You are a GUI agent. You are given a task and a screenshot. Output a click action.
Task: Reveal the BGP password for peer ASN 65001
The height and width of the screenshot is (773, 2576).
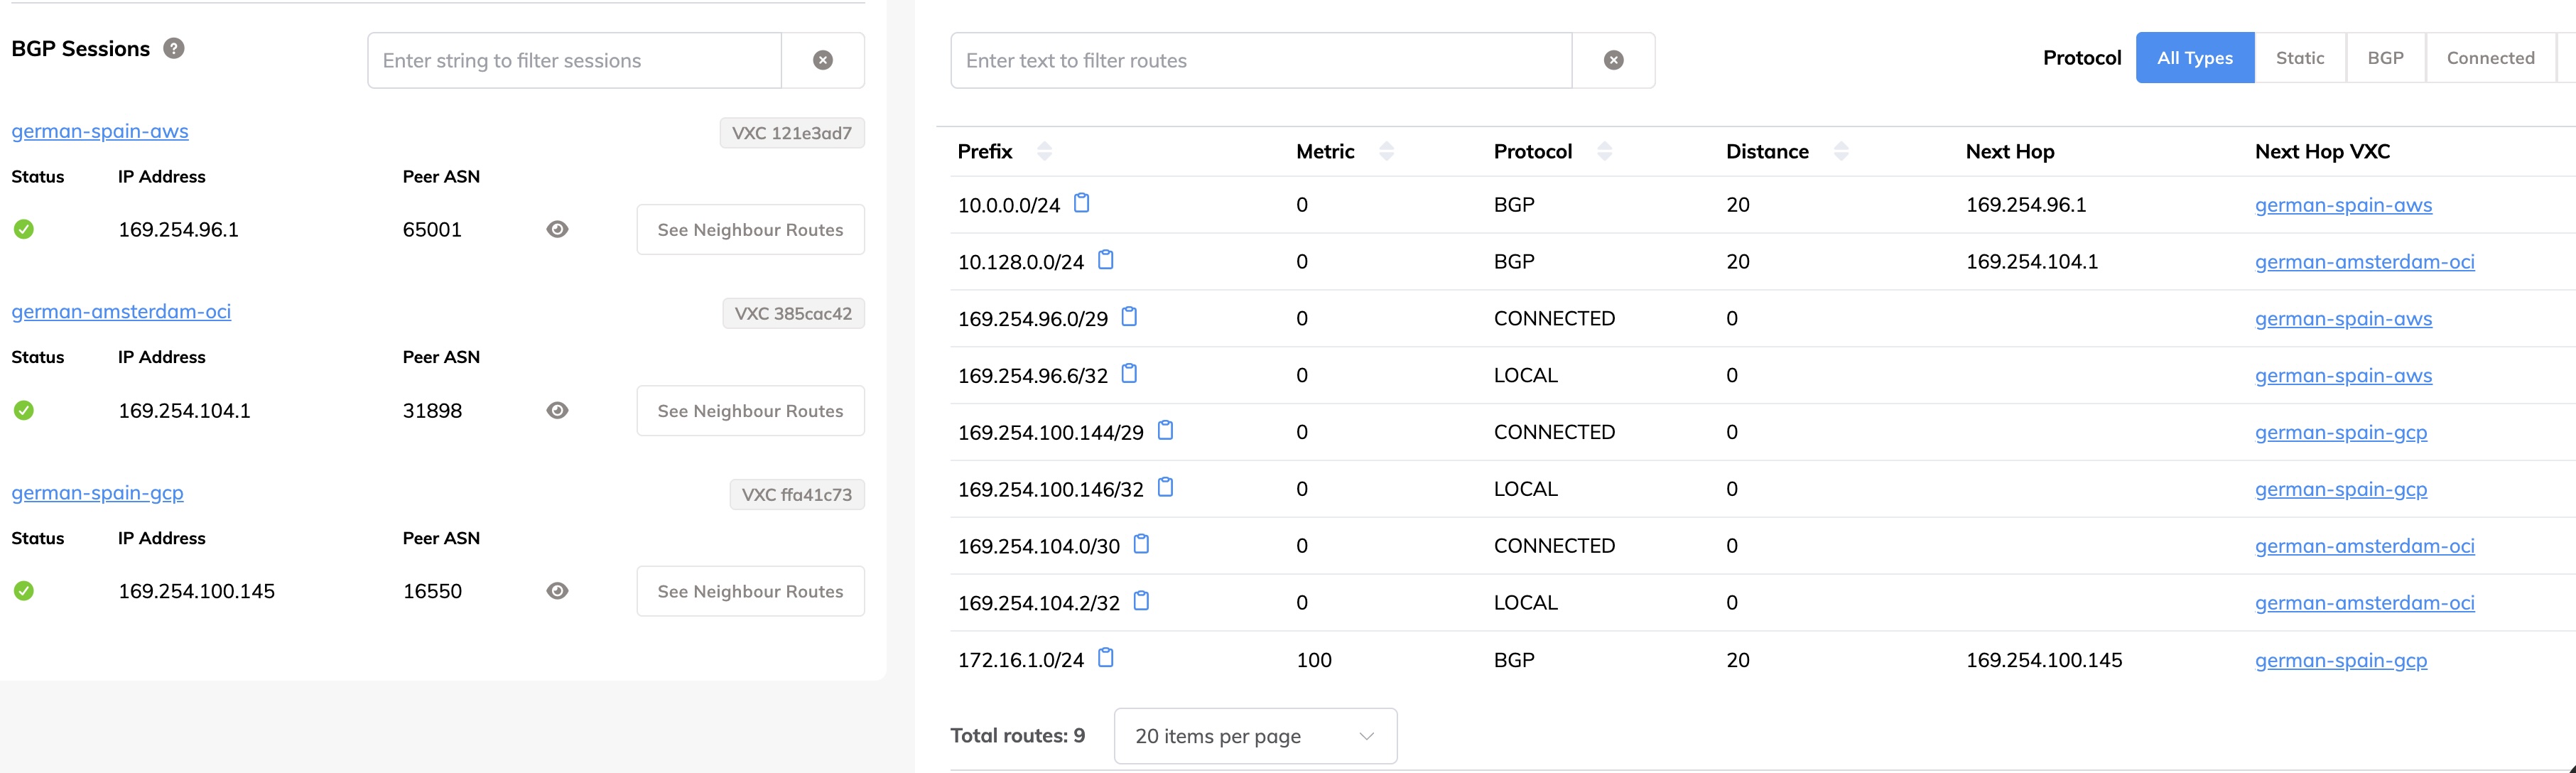point(557,229)
